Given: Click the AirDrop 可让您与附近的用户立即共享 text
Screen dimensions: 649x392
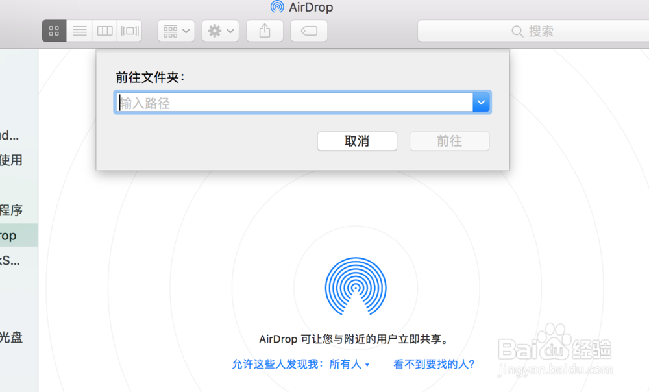Looking at the screenshot, I should click(x=355, y=339).
